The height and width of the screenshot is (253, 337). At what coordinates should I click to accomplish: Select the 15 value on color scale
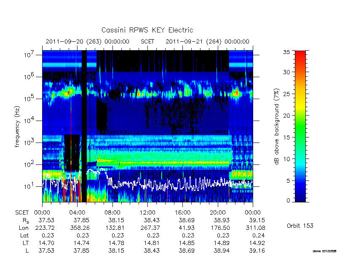(x=286, y=137)
